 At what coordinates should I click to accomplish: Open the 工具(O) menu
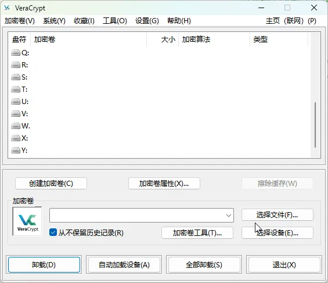click(x=115, y=21)
